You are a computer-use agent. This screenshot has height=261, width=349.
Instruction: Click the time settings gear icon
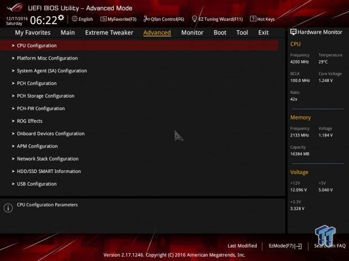click(61, 18)
